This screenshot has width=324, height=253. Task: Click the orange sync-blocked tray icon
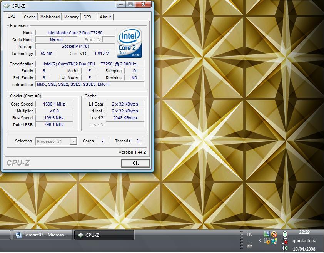coord(274,234)
